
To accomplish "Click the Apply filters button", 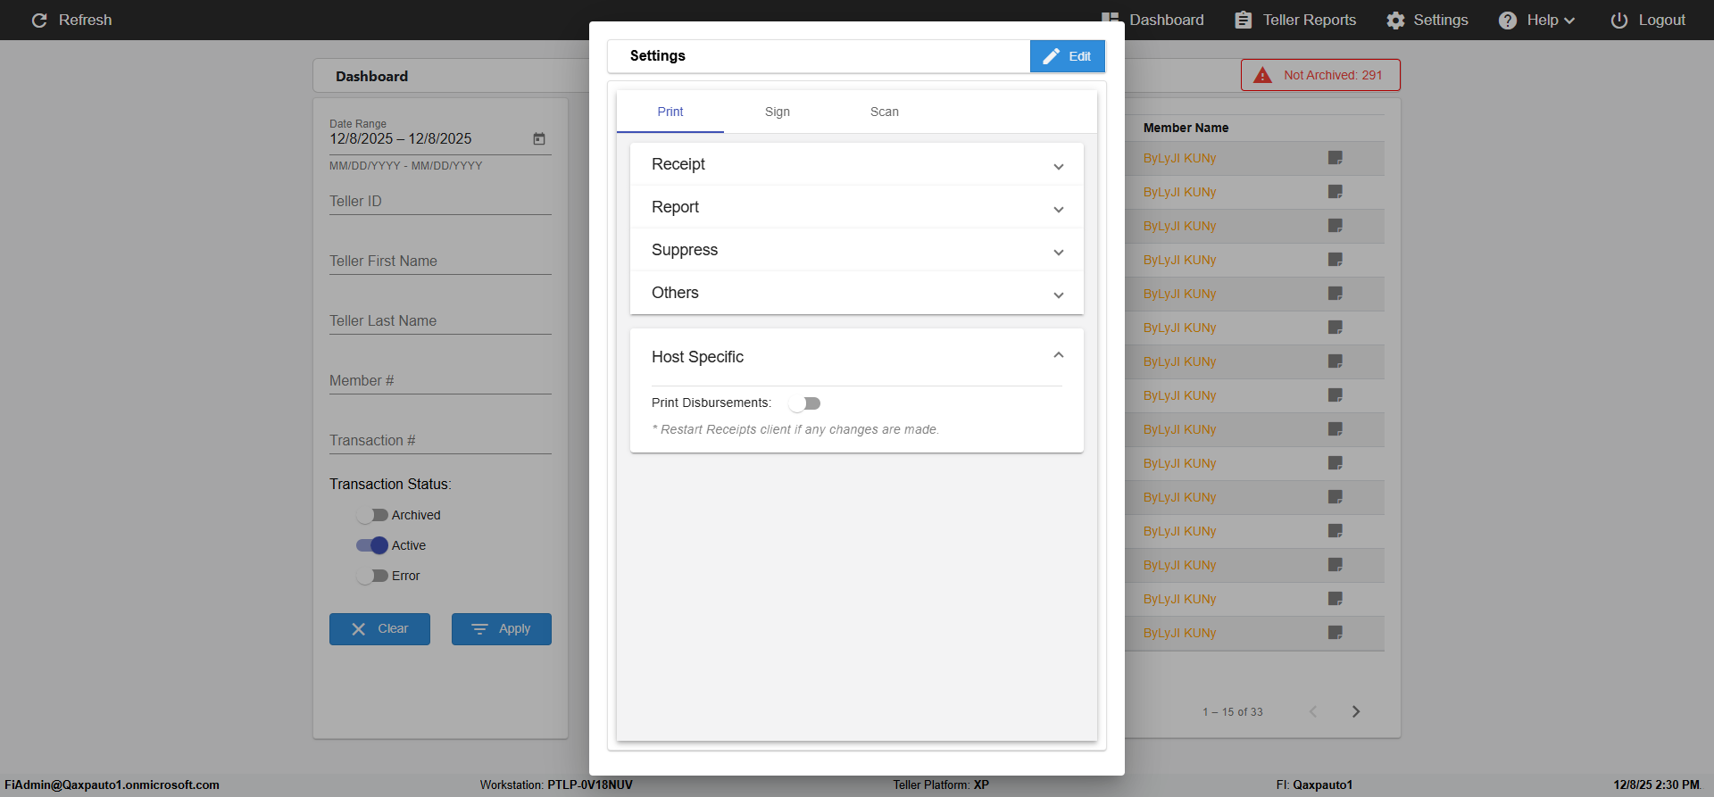I will tap(502, 629).
